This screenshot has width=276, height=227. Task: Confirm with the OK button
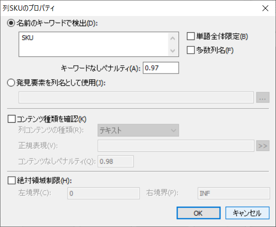point(198,213)
